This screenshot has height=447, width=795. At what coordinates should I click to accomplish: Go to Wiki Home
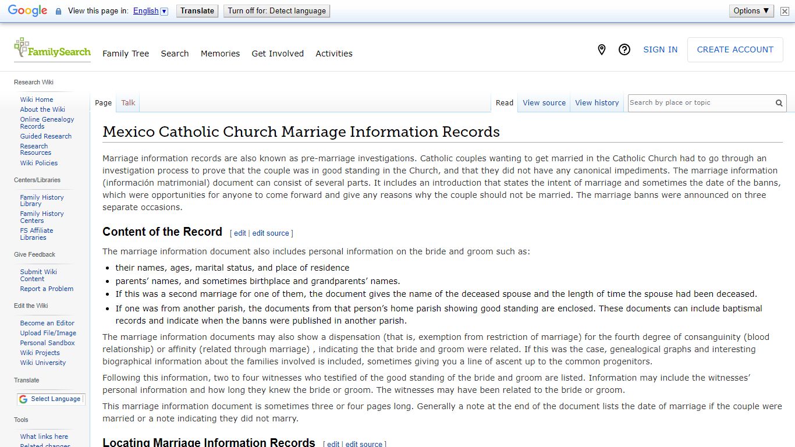pyautogui.click(x=37, y=100)
